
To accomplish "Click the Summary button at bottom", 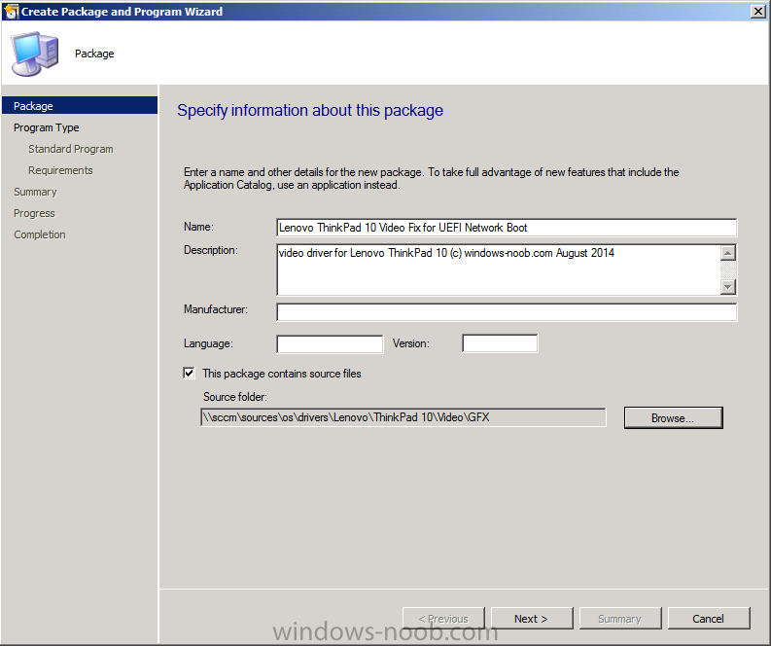I will pyautogui.click(x=620, y=619).
